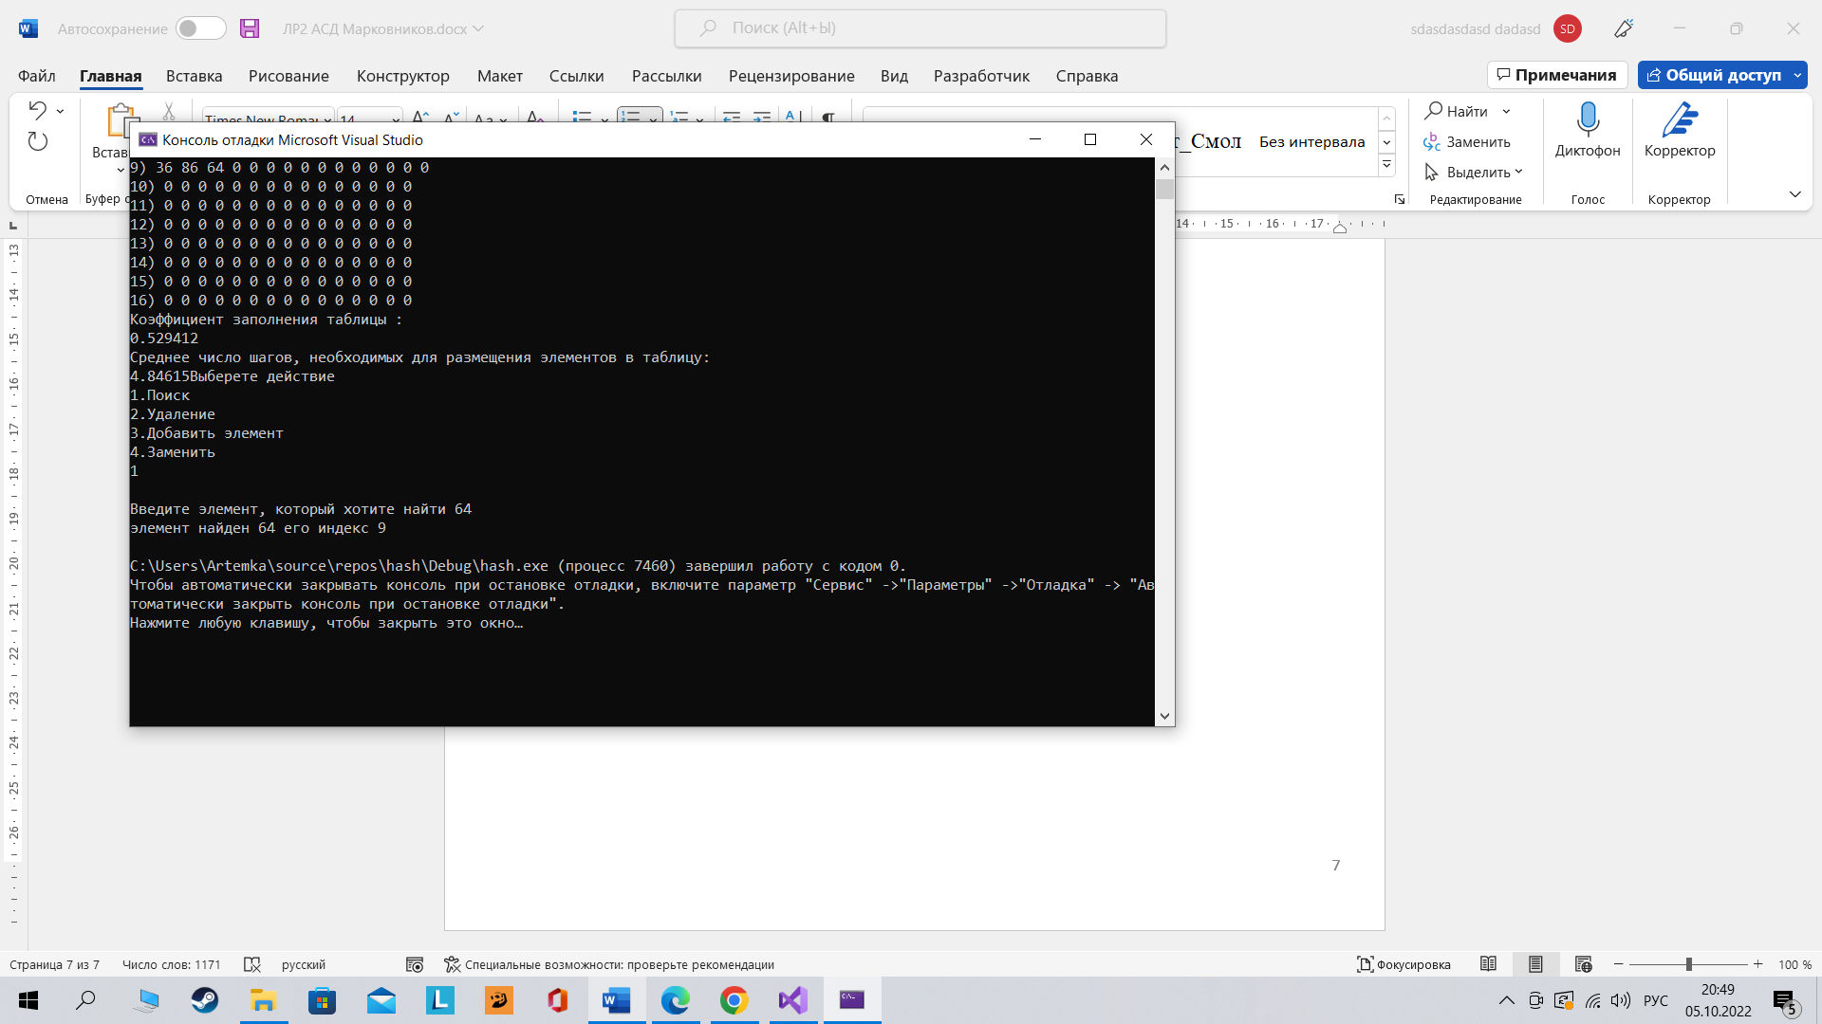Open the undo history dropdown arrow
Screen dimensions: 1822x1024
click(60, 111)
